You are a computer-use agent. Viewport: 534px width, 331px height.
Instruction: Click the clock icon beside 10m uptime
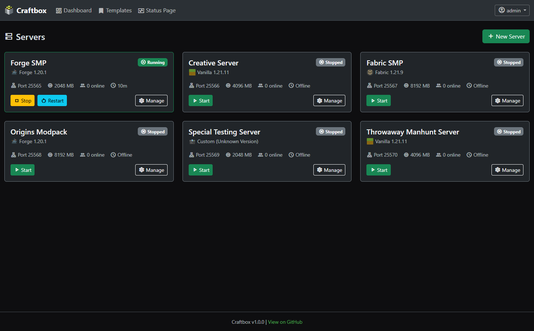click(x=113, y=86)
